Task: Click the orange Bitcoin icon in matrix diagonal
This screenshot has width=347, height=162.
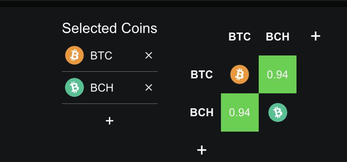Action: point(240,74)
